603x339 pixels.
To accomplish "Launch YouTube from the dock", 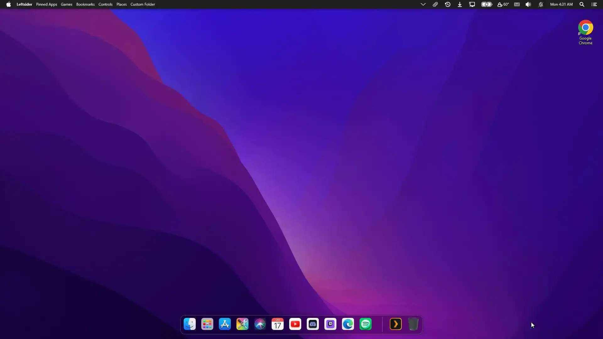I will (295, 324).
